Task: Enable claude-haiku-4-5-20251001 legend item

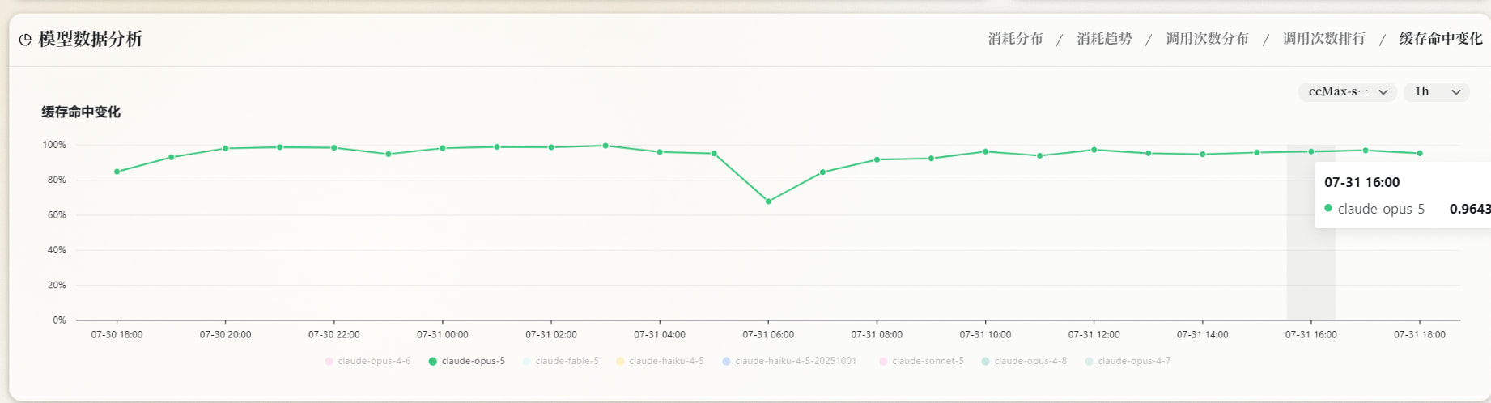Action: coord(789,361)
